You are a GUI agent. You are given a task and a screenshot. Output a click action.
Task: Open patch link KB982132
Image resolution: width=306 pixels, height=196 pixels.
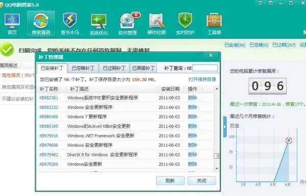coord(49,107)
